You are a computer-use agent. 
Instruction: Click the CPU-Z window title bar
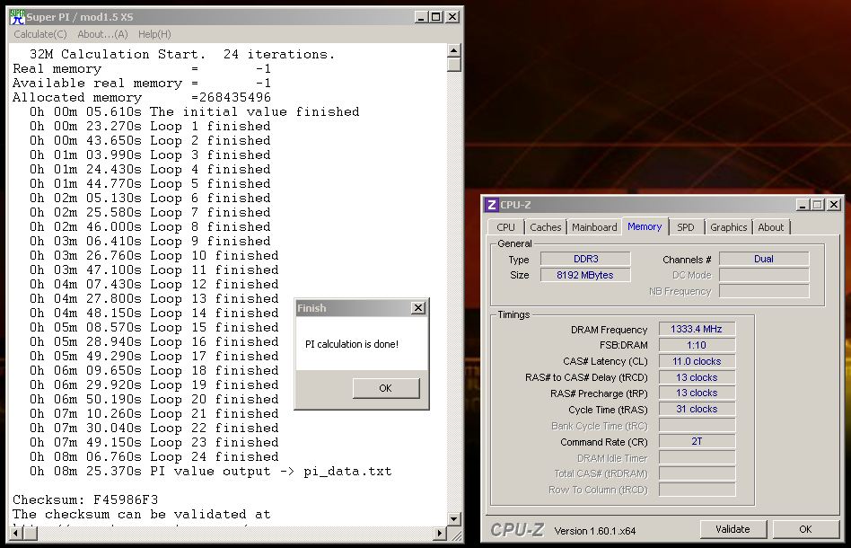click(662, 205)
